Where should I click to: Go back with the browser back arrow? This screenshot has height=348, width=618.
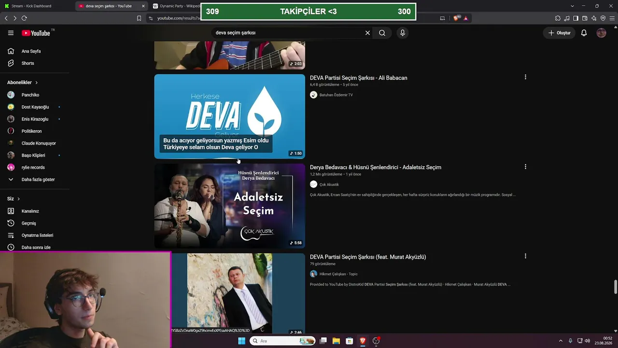point(6,18)
